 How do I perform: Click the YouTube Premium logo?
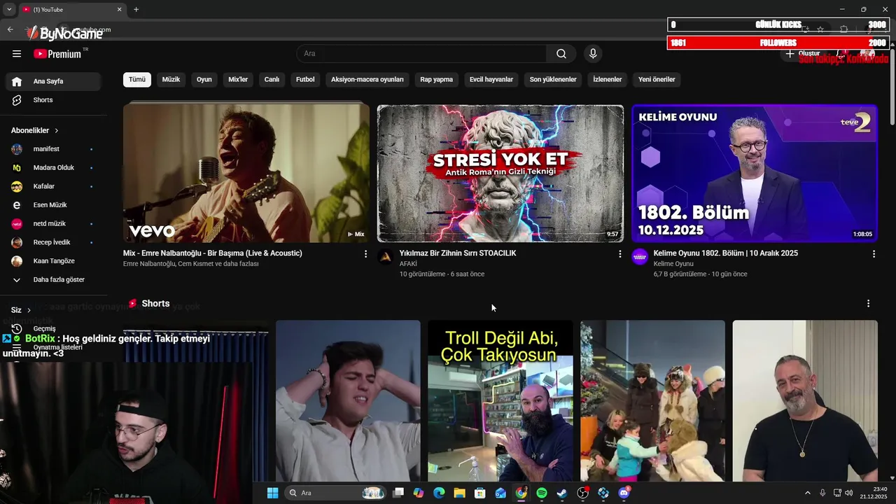click(58, 54)
